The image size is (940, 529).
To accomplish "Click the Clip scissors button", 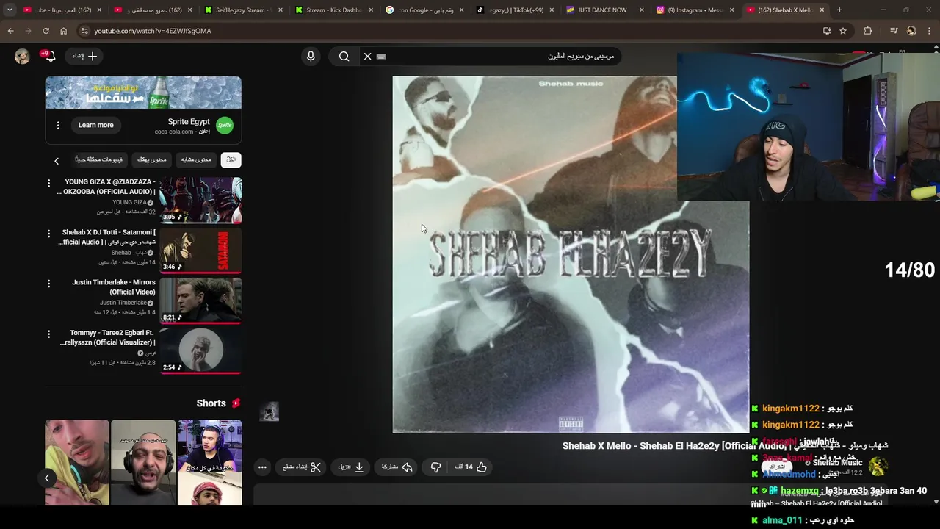I will [x=302, y=467].
